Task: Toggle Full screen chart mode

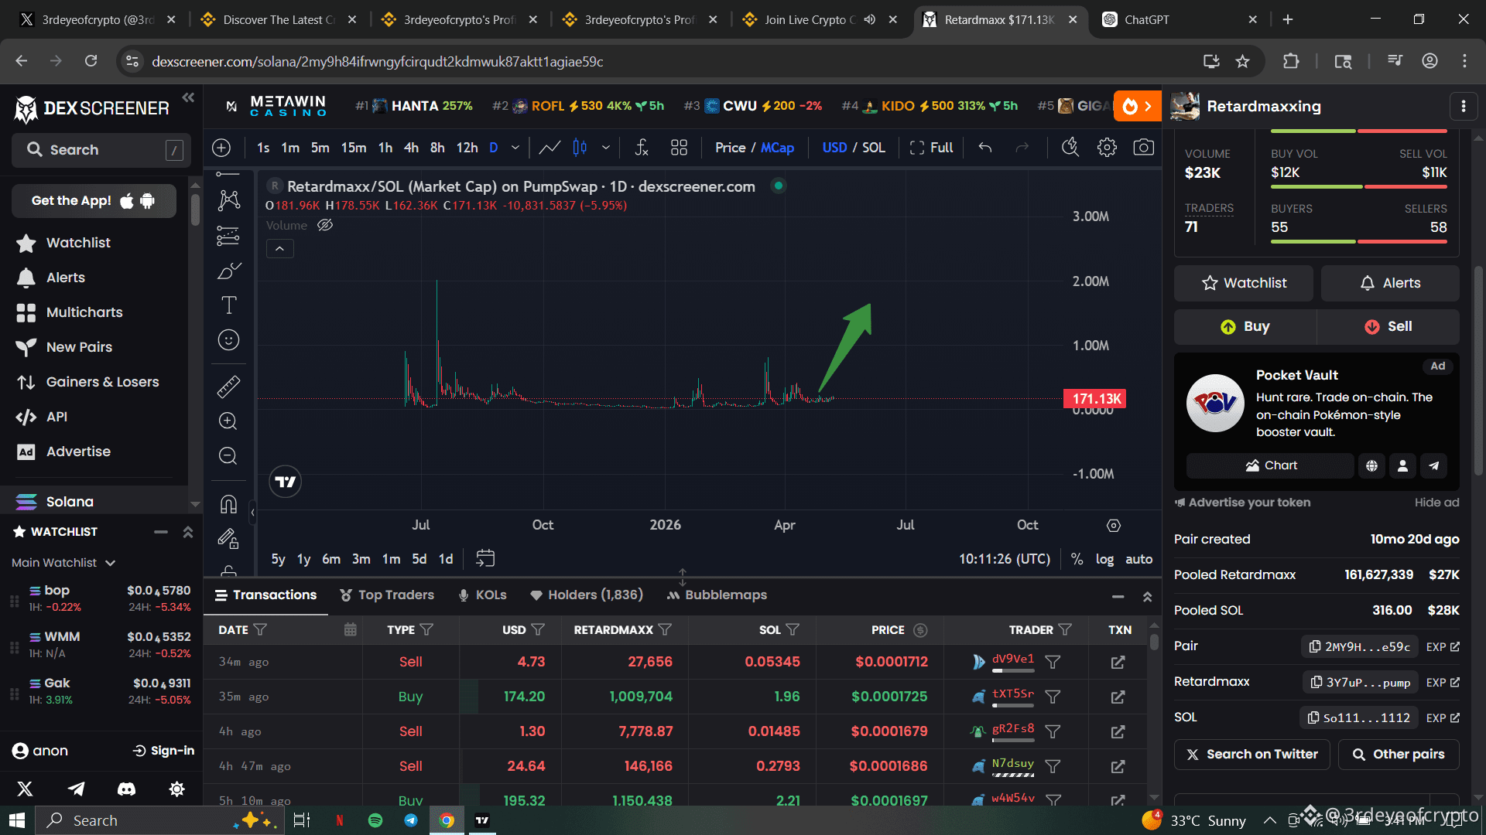Action: (x=931, y=148)
